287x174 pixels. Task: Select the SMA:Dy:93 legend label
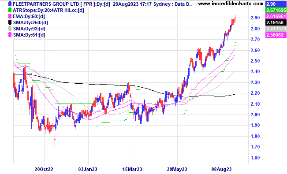coord(29,29)
